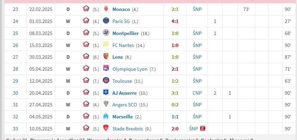Click the Monaco club crest icon
Screen dimensions: 297x140
click(106, 9)
